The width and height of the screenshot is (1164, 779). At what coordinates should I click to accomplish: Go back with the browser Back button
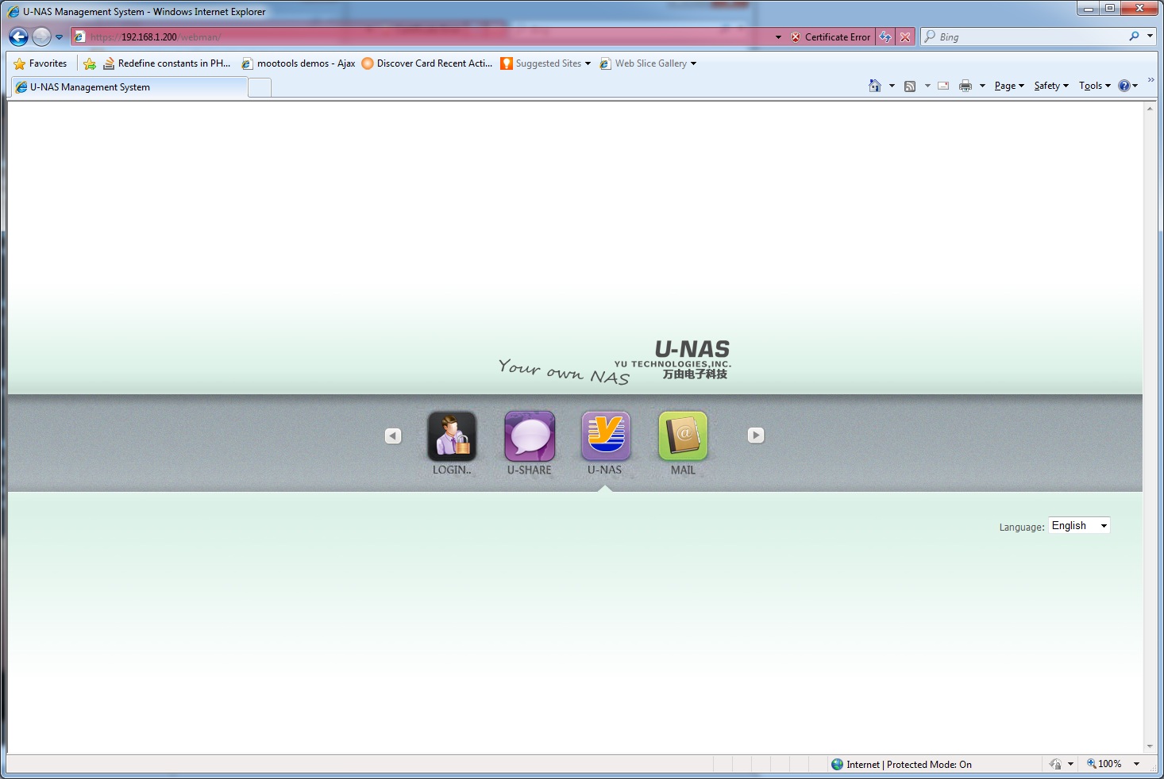coord(18,36)
